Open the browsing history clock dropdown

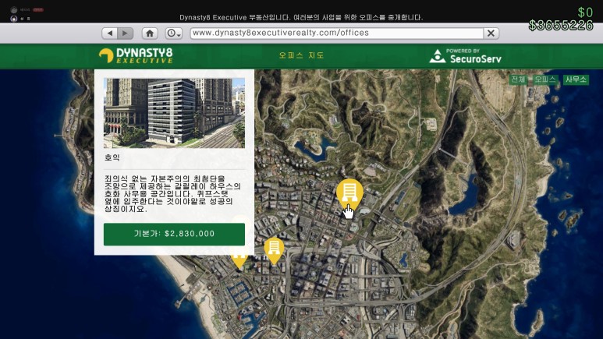click(x=174, y=33)
